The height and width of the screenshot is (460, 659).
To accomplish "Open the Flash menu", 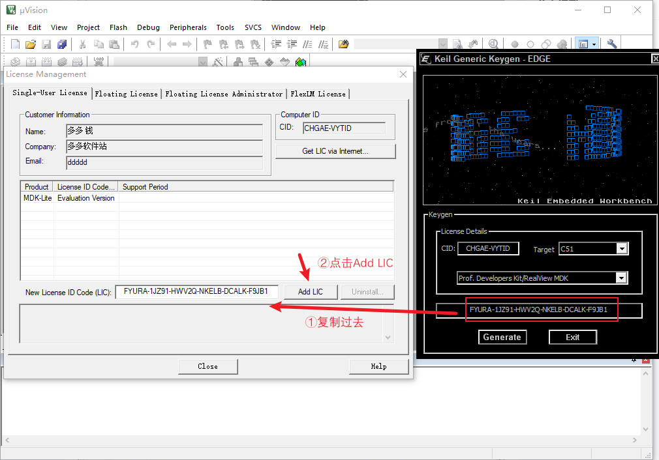I will click(118, 27).
